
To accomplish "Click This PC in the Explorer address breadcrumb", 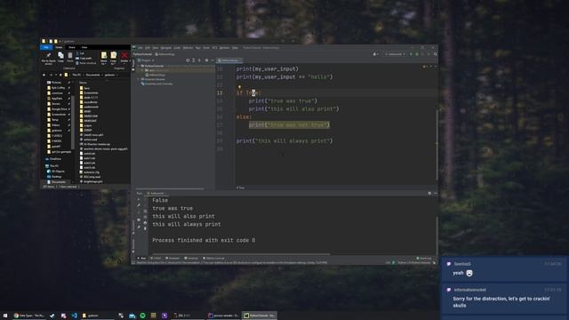I will [76, 75].
